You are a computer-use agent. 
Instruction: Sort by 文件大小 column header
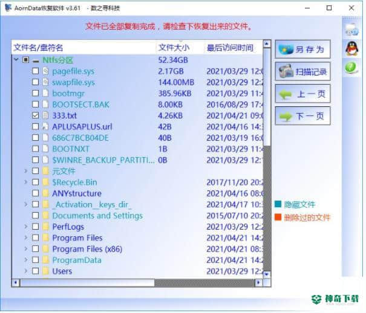coord(180,48)
